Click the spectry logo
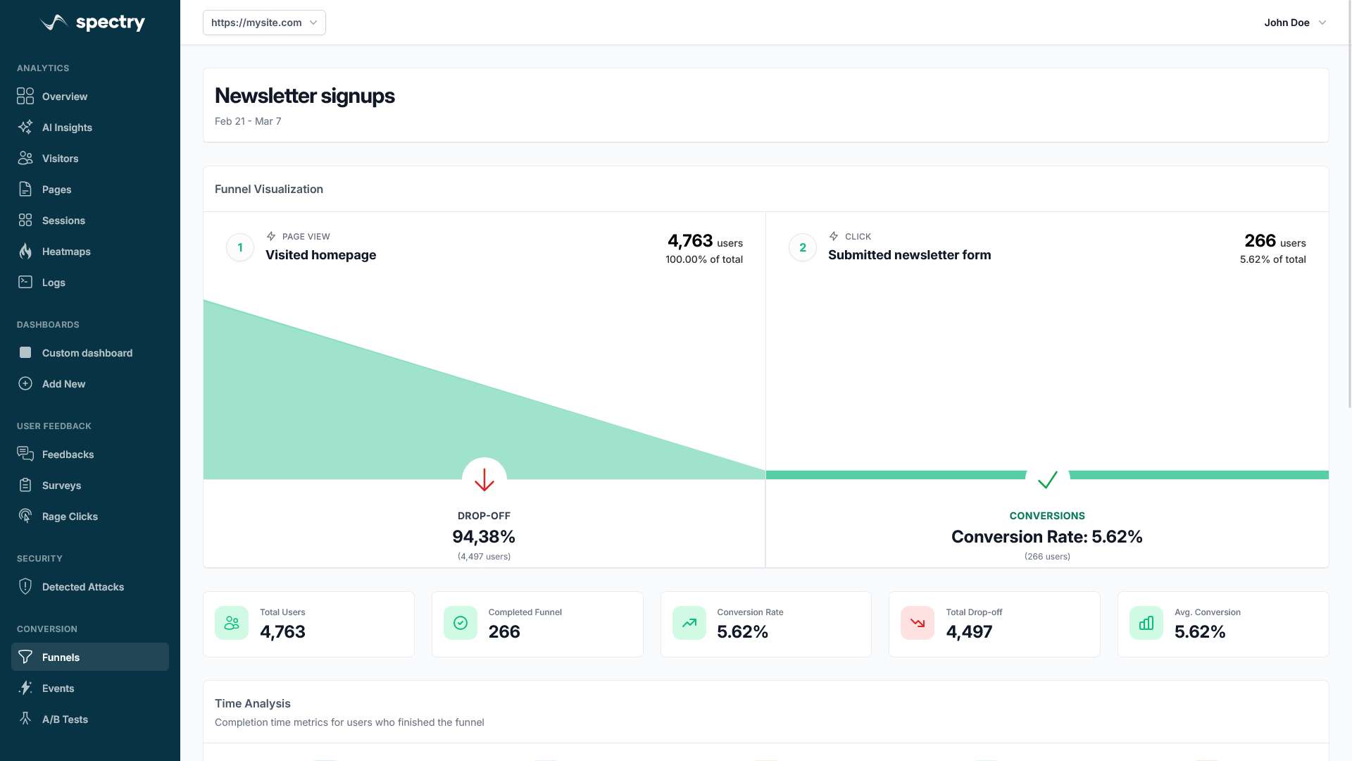1352x761 pixels. [x=93, y=23]
